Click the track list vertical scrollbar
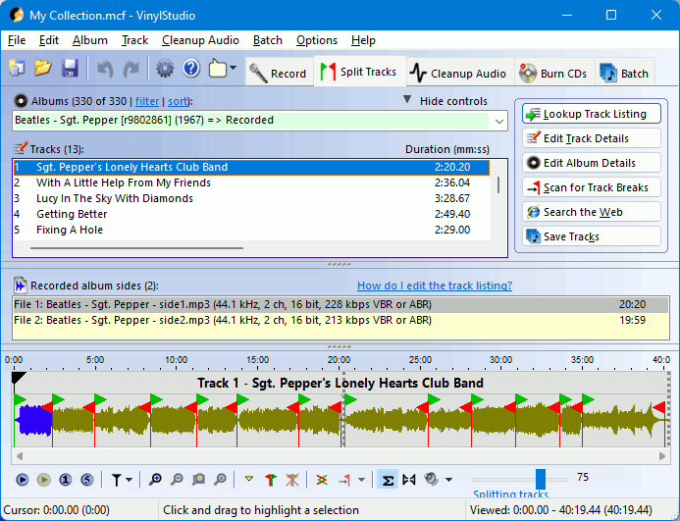The image size is (680, 521). click(498, 184)
